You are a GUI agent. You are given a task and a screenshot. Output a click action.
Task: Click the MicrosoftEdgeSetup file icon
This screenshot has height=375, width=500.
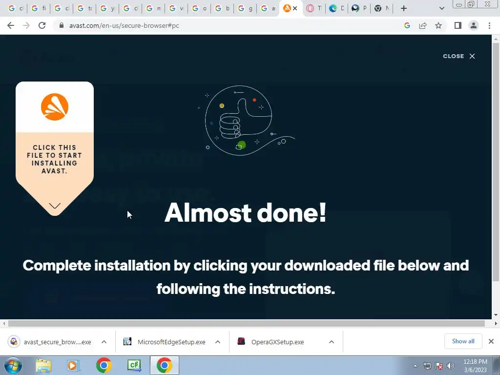[127, 341]
